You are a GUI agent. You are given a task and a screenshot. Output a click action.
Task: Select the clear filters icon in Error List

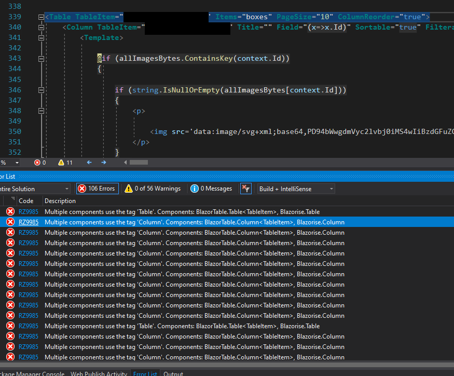pos(245,189)
